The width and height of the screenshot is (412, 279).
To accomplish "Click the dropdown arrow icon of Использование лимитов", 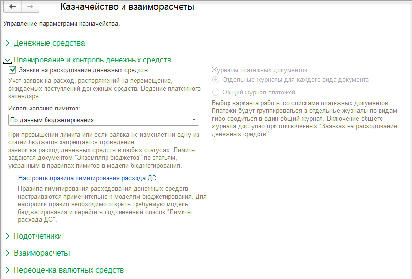I will tap(194, 120).
